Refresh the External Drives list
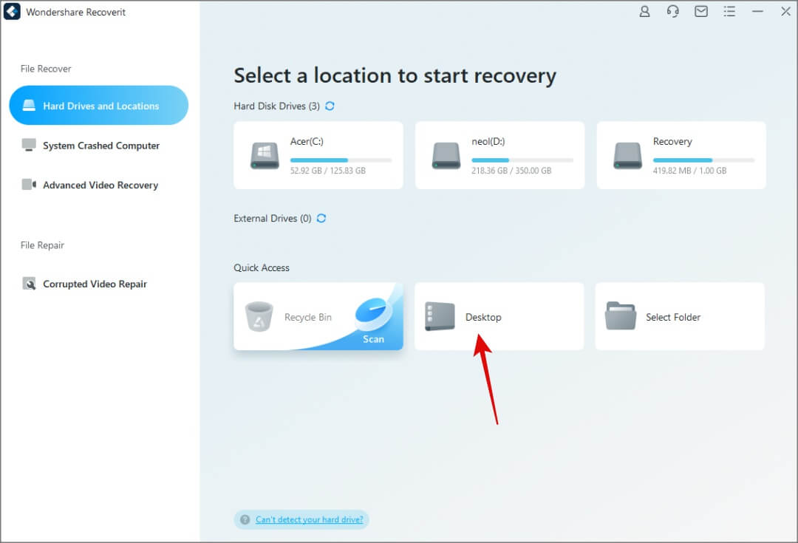798x543 pixels. pos(321,219)
